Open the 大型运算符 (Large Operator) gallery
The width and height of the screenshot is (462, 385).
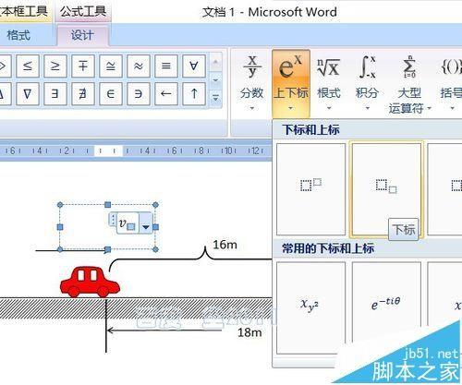409,83
